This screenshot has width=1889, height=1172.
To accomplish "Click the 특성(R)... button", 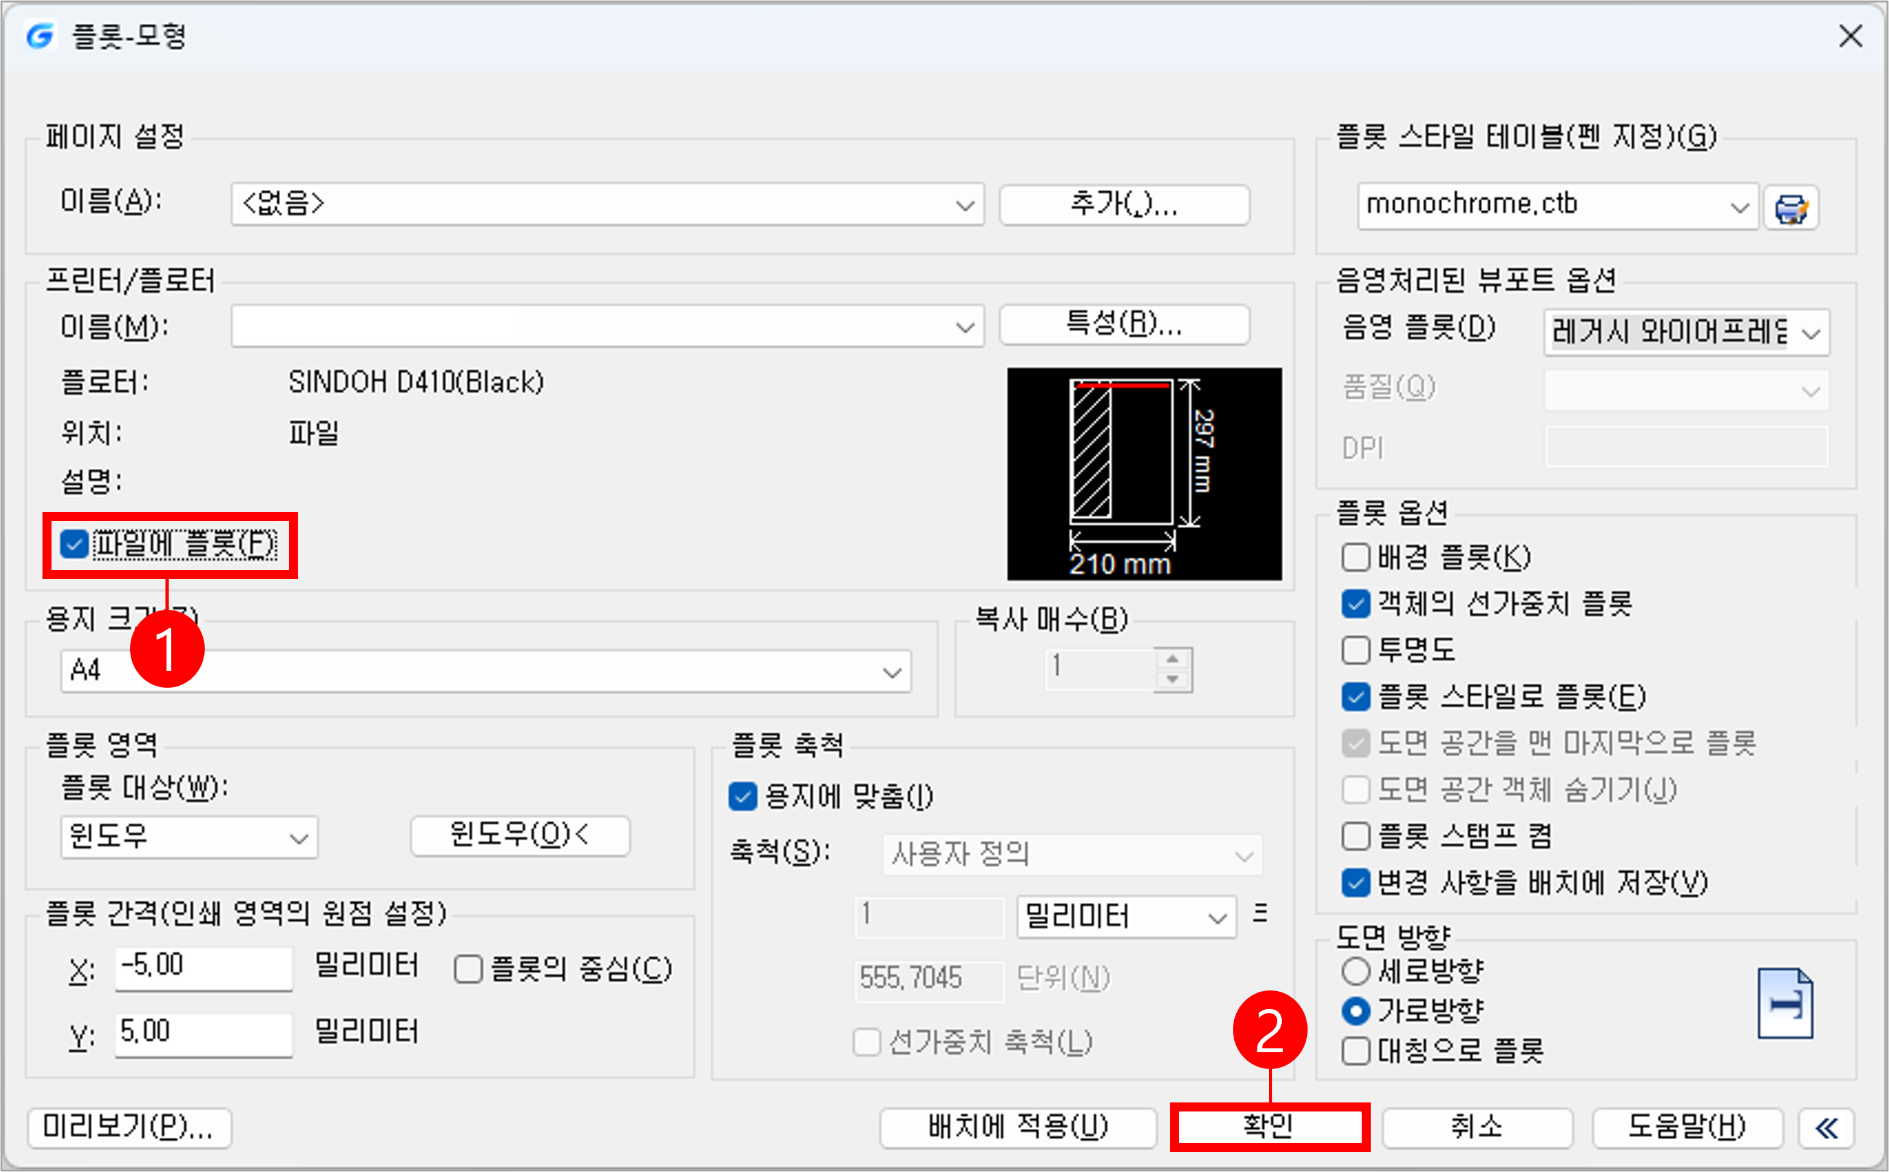I will click(1124, 324).
